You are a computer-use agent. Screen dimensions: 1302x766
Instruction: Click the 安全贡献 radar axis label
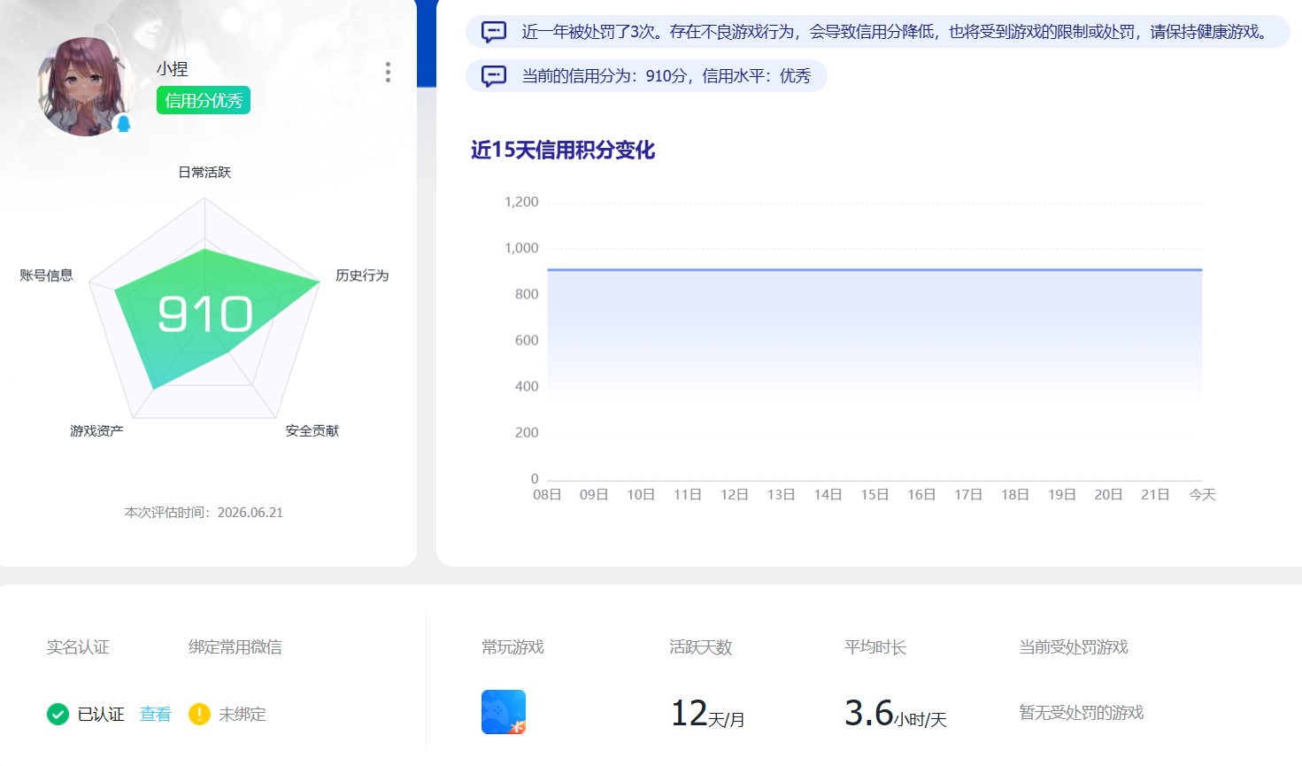coord(312,430)
